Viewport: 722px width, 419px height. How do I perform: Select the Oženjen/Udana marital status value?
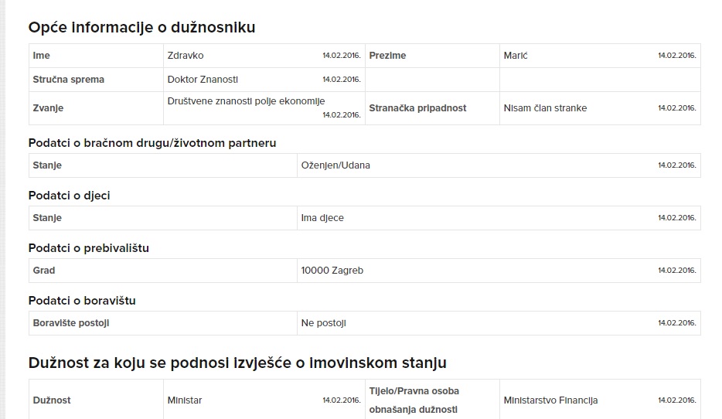coord(335,165)
